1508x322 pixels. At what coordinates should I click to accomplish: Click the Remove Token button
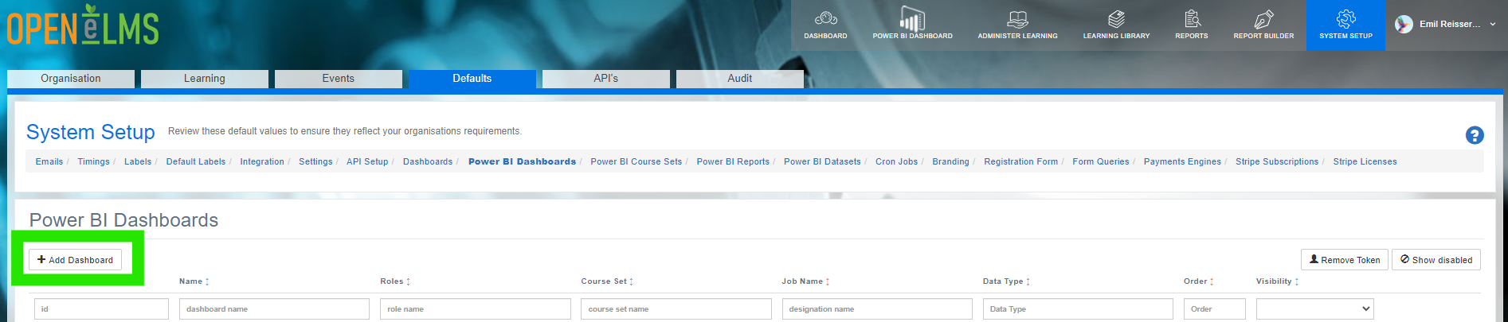(1345, 260)
